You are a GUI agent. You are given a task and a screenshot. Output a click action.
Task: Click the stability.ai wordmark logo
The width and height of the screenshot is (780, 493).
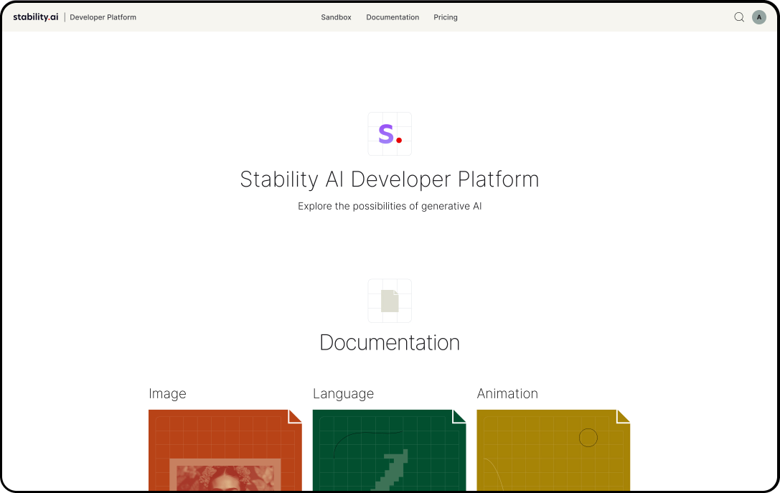click(x=35, y=17)
